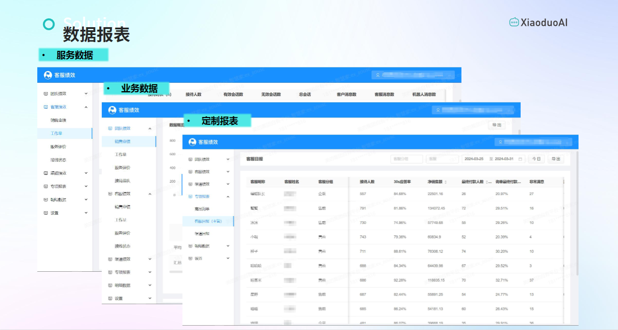Open 客服日报 submenu item in the front window sidebar
This screenshot has height=330, width=618.
208,221
